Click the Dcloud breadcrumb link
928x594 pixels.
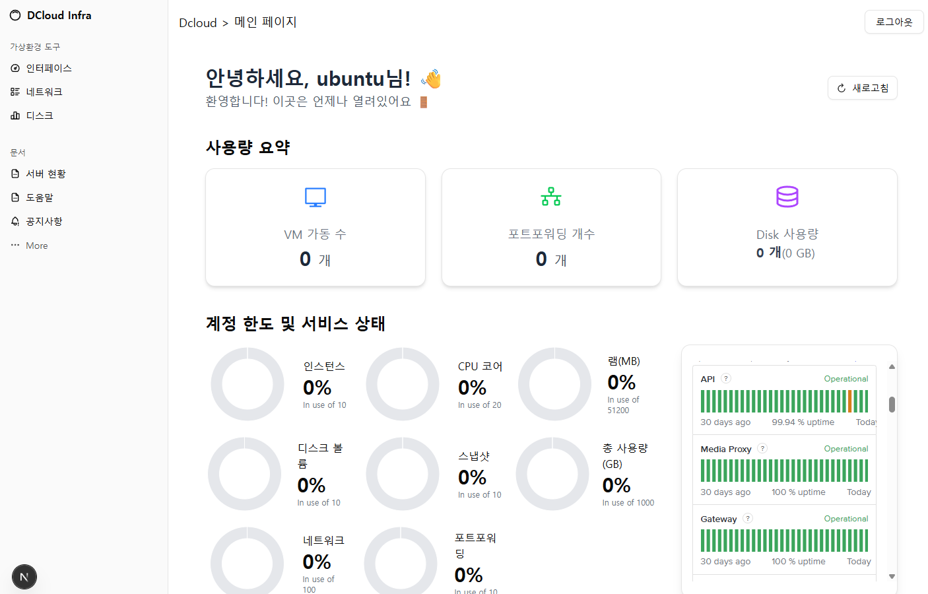(x=198, y=23)
